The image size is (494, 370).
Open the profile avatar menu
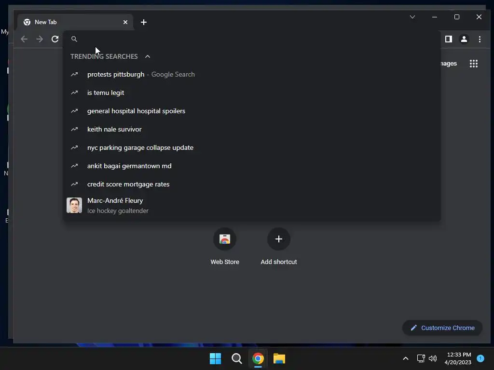464,39
